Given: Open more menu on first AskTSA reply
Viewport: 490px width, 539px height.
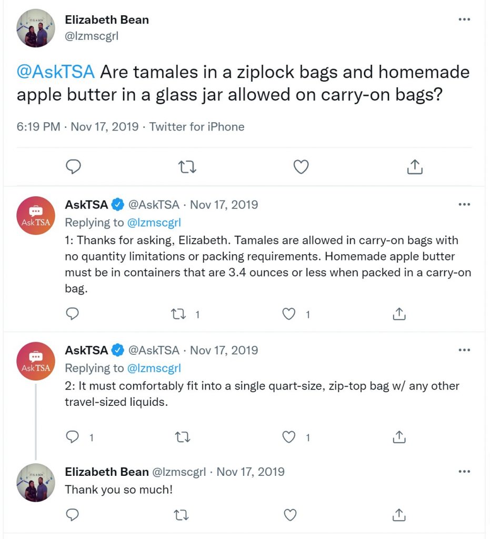Looking at the screenshot, I should coord(464,205).
